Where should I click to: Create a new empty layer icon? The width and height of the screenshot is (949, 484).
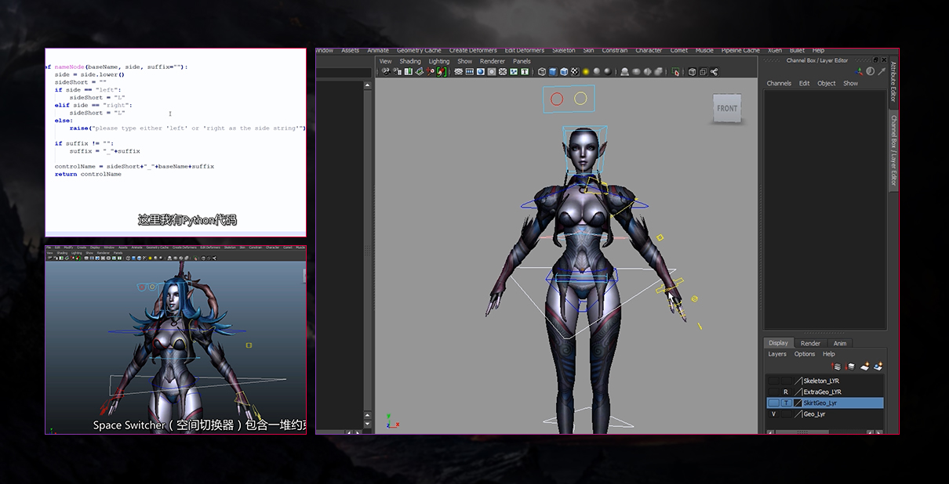(864, 367)
